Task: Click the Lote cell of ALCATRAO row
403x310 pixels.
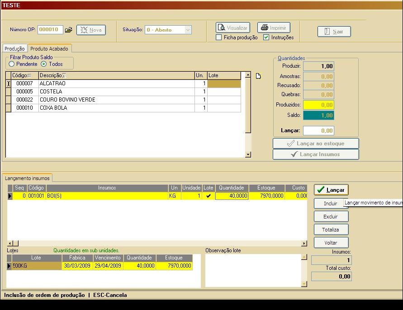Action: [224, 83]
